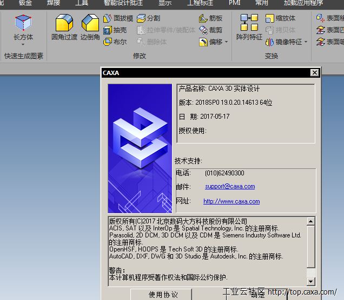
Task: Open the 工程标注 ribbon tab
Action: click(x=200, y=3)
